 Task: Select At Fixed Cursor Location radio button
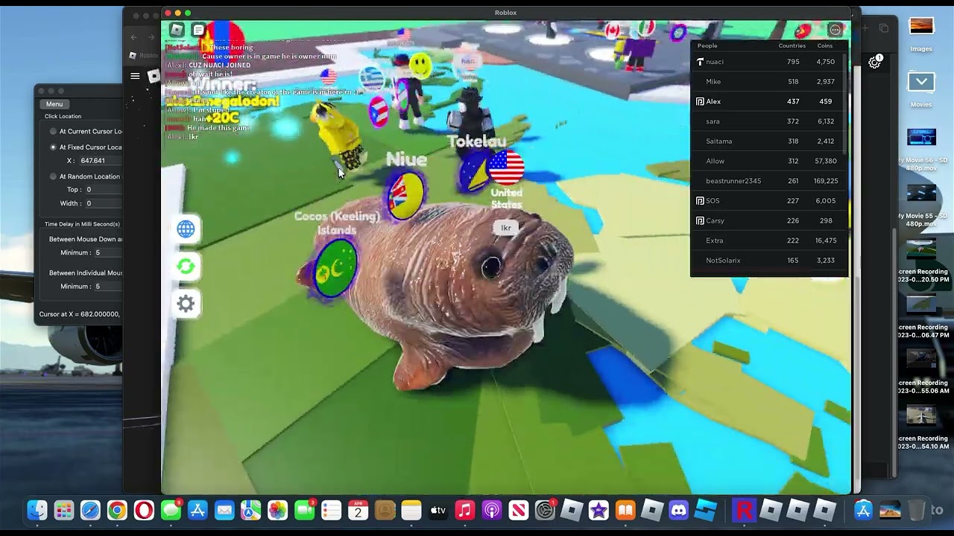pos(53,147)
